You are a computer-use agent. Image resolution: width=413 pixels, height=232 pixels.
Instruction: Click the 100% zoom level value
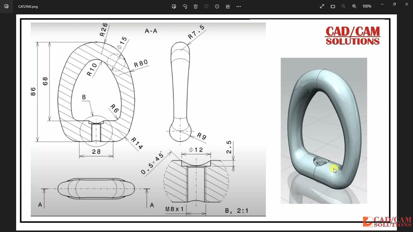coord(367,6)
